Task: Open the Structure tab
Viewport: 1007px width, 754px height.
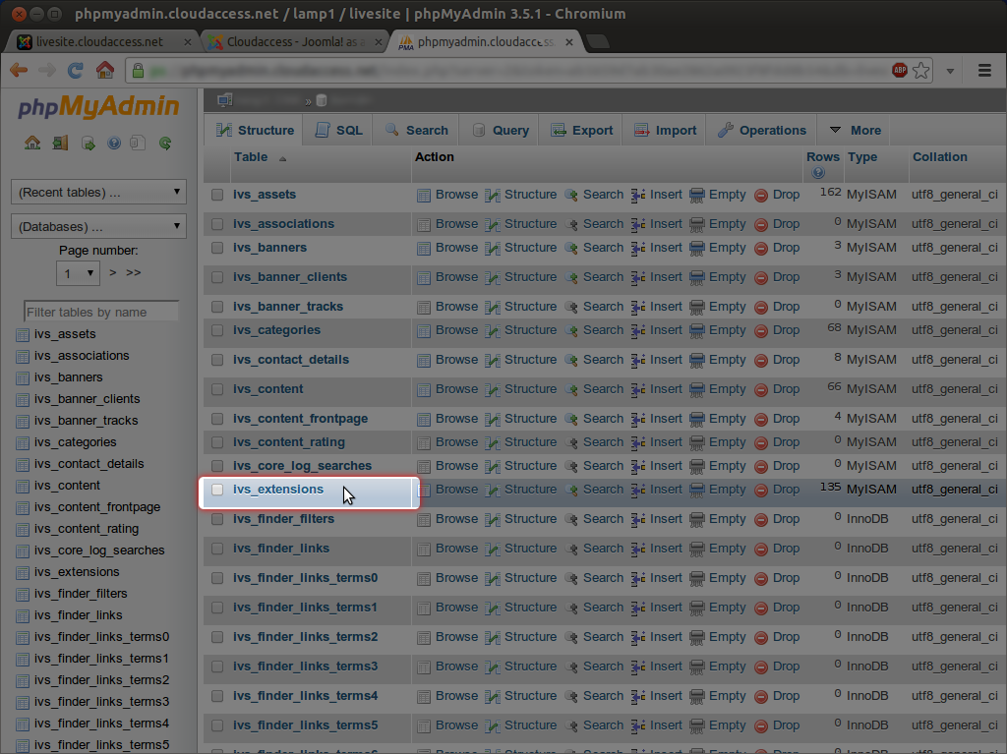Action: point(255,131)
